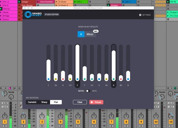Toggle track 9 activator button
Image resolution: width=178 pixels, height=128 pixels.
[x=141, y=122]
